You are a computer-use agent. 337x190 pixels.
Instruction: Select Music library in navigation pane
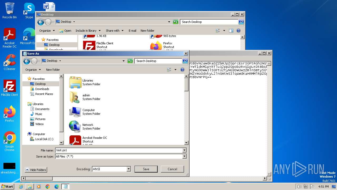[39, 114]
